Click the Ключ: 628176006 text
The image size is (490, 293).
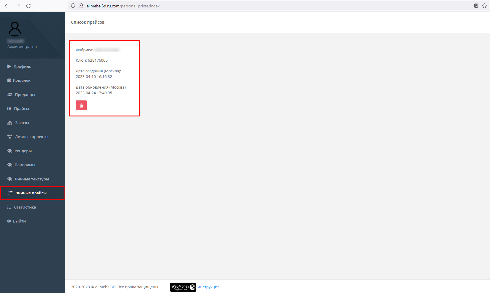(x=92, y=60)
